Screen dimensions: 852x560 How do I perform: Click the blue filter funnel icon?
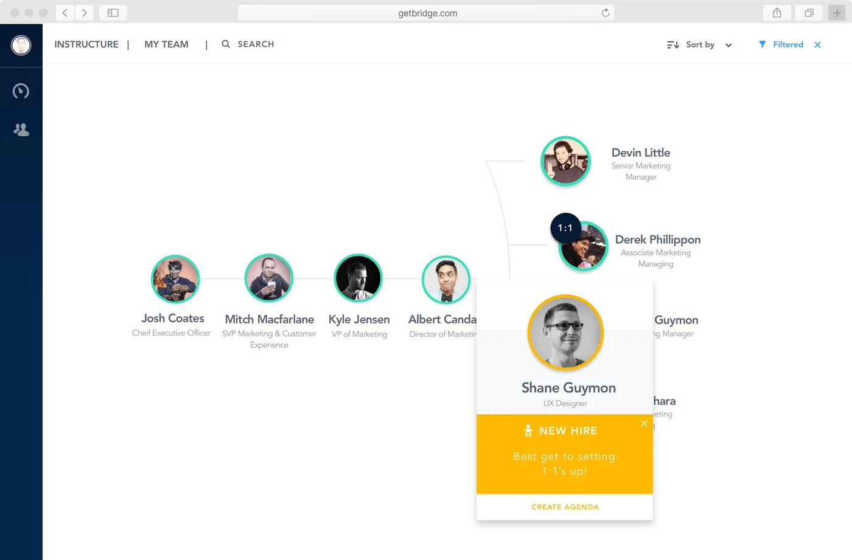point(762,44)
